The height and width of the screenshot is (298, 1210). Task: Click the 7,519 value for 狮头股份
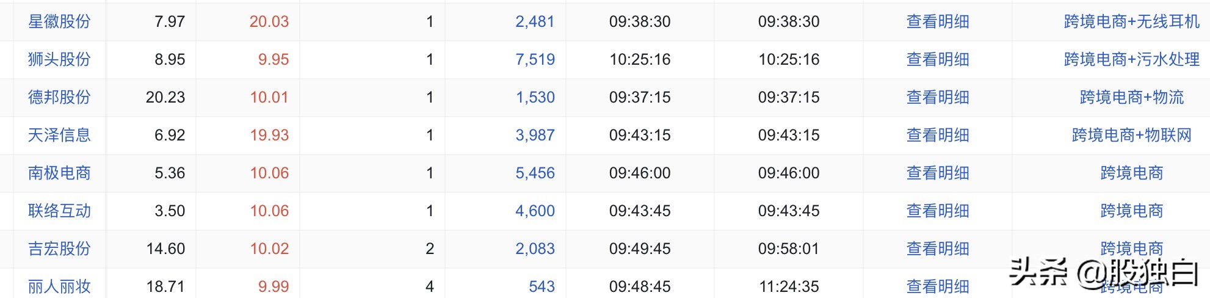(x=535, y=59)
